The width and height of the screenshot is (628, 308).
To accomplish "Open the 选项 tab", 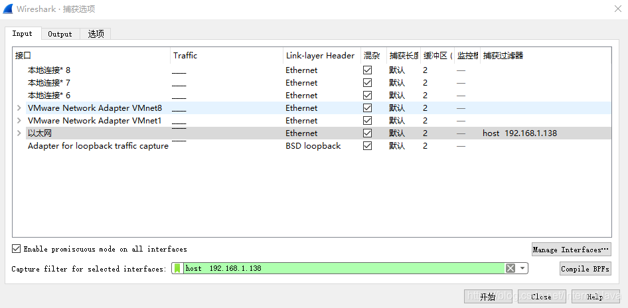I will click(96, 34).
